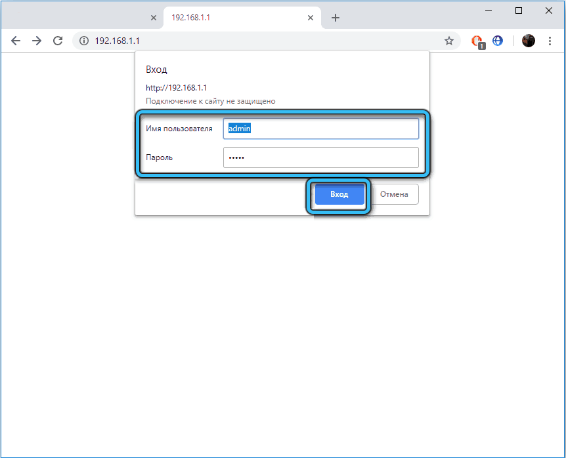Open the orange extension with badge 1
566x458 pixels.
click(x=477, y=41)
